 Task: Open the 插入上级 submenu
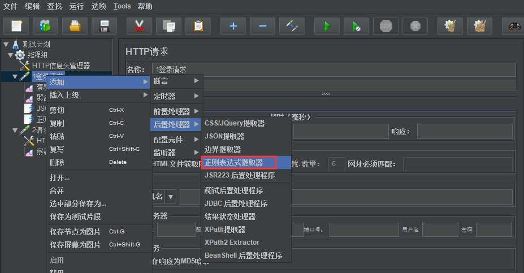point(98,95)
